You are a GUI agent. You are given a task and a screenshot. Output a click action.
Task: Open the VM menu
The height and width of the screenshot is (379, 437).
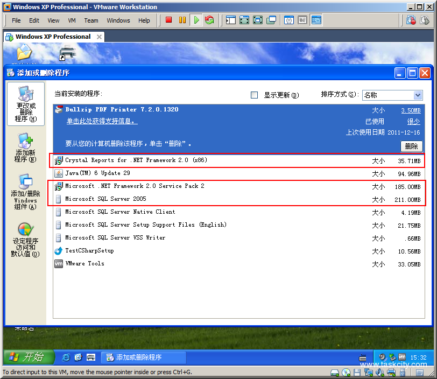(x=72, y=20)
